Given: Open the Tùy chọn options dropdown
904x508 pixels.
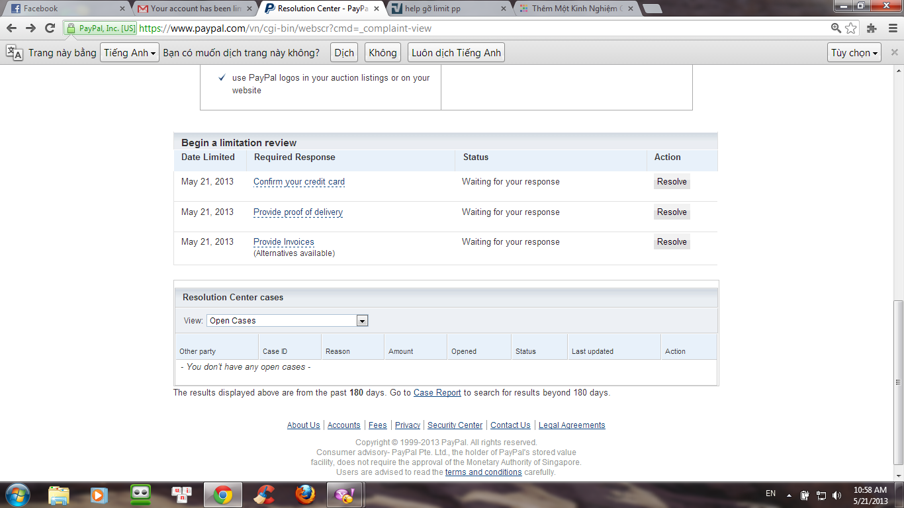Looking at the screenshot, I should click(854, 53).
